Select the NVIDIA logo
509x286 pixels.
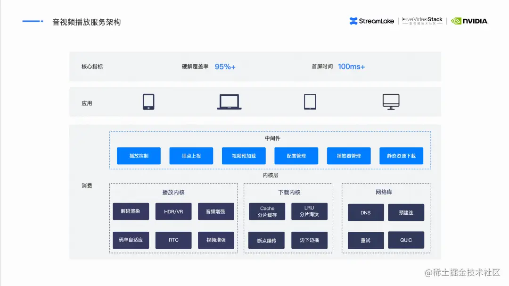469,21
